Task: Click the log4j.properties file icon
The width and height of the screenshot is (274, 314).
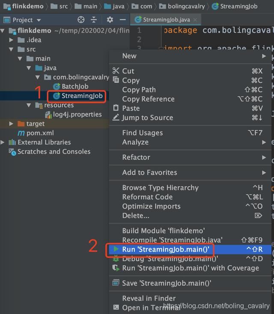Action: (x=49, y=114)
